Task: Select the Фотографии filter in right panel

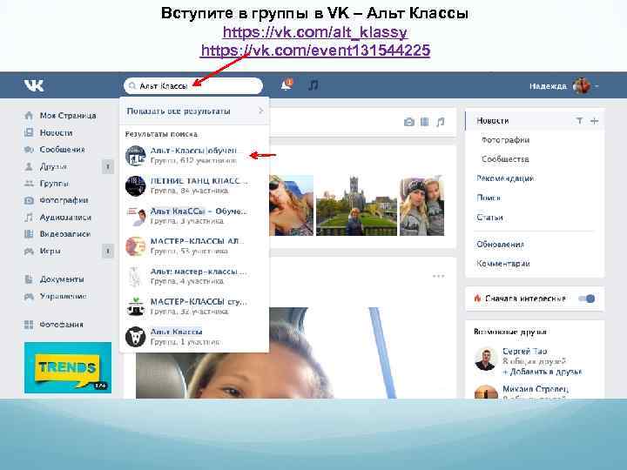Action: pyautogui.click(x=505, y=140)
